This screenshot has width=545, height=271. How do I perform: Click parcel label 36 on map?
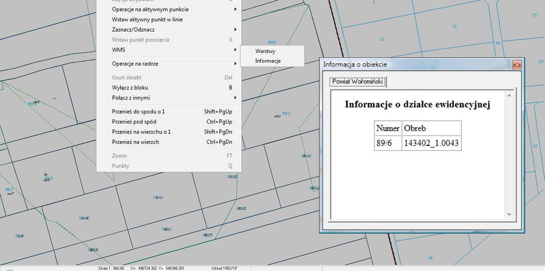(430, 258)
